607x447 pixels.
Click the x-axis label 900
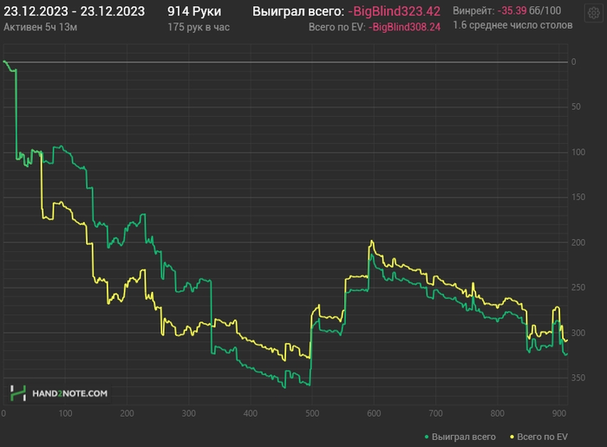[559, 413]
